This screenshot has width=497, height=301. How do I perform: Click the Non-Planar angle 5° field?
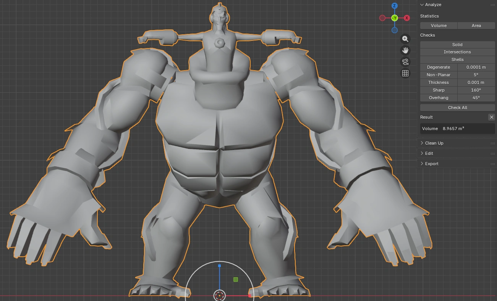[x=476, y=75]
